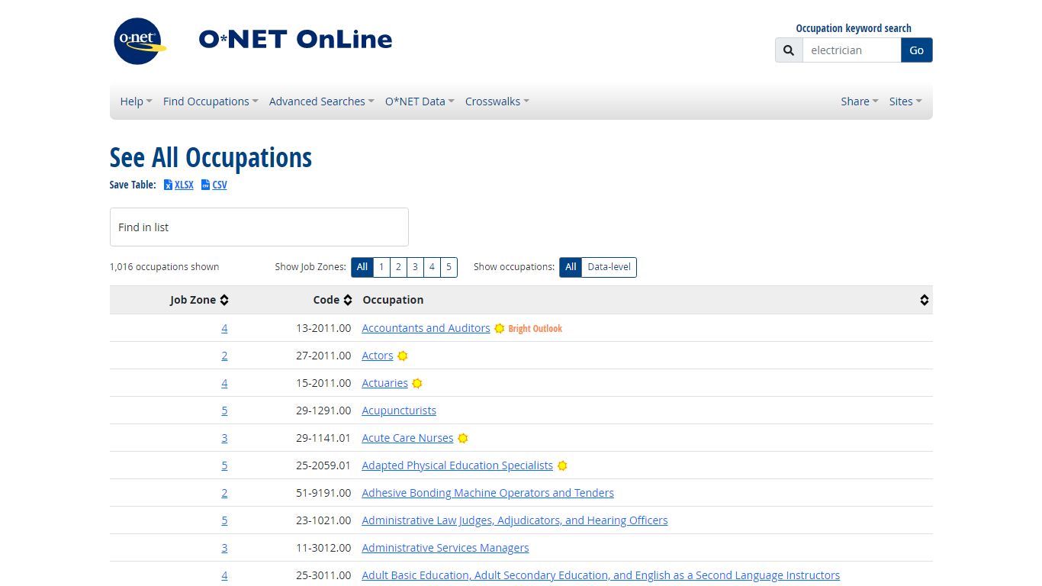Open Adult Basic Education Instructors link

click(600, 575)
